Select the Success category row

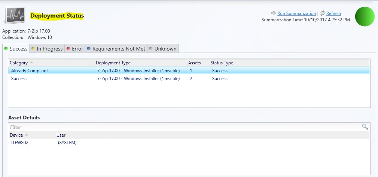189,78
